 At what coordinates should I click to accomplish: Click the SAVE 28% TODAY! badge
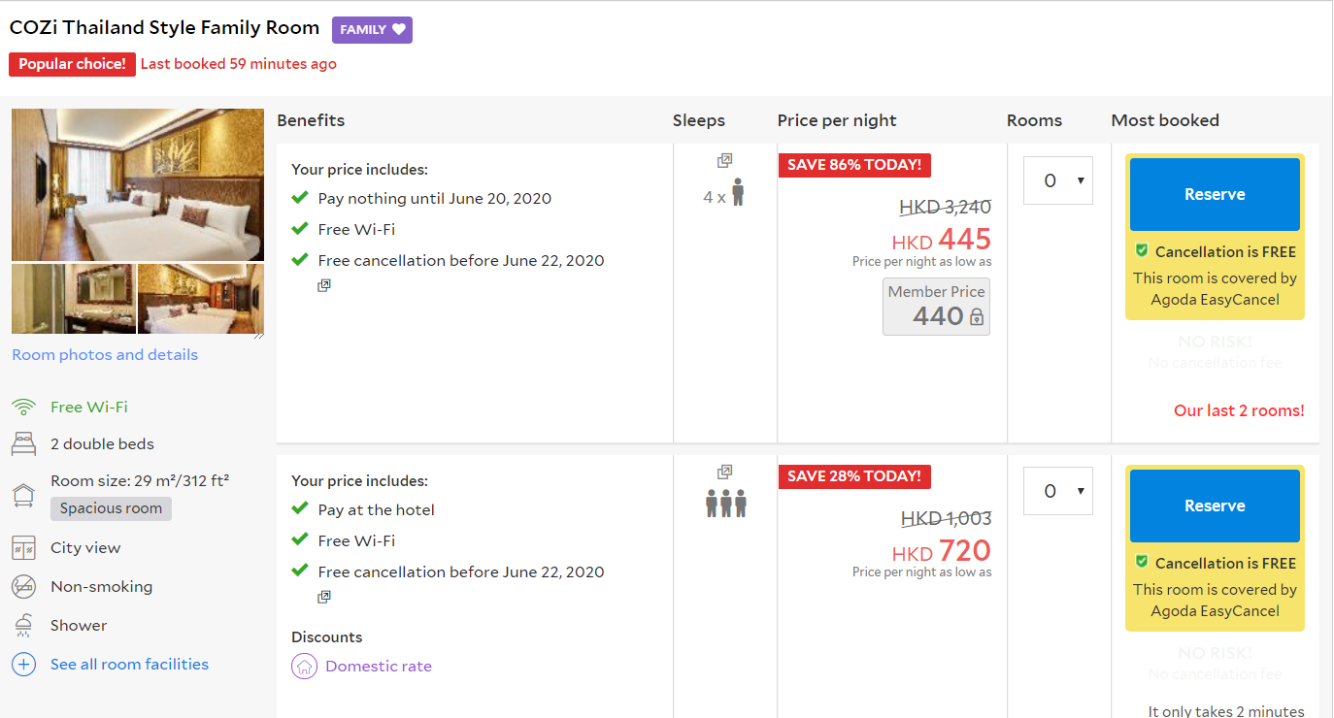tap(854, 476)
